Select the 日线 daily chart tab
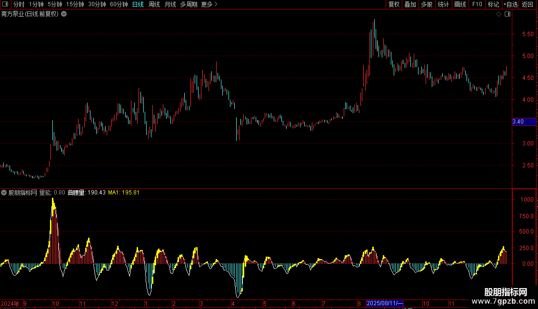 [138, 4]
